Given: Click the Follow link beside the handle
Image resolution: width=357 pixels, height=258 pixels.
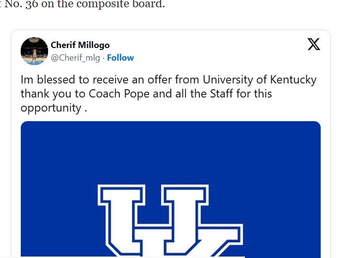Looking at the screenshot, I should 120,58.
